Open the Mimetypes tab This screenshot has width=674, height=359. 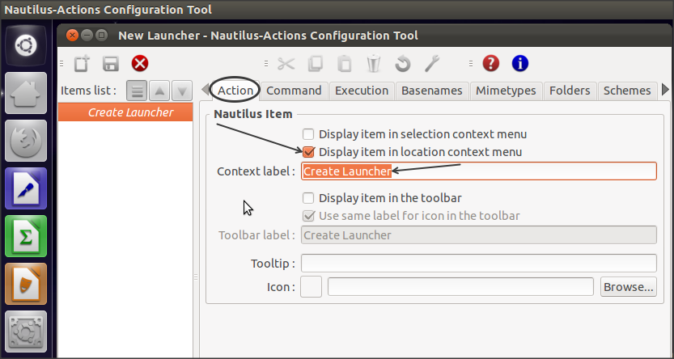pyautogui.click(x=506, y=91)
